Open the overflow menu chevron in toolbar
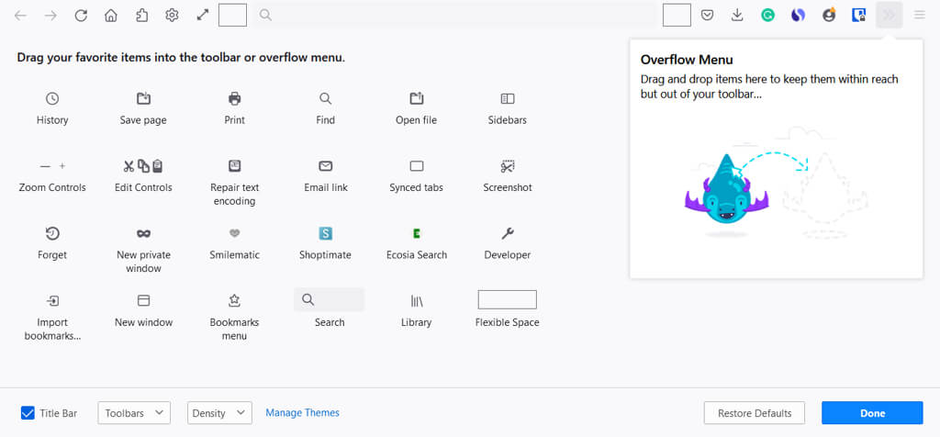 (x=889, y=15)
